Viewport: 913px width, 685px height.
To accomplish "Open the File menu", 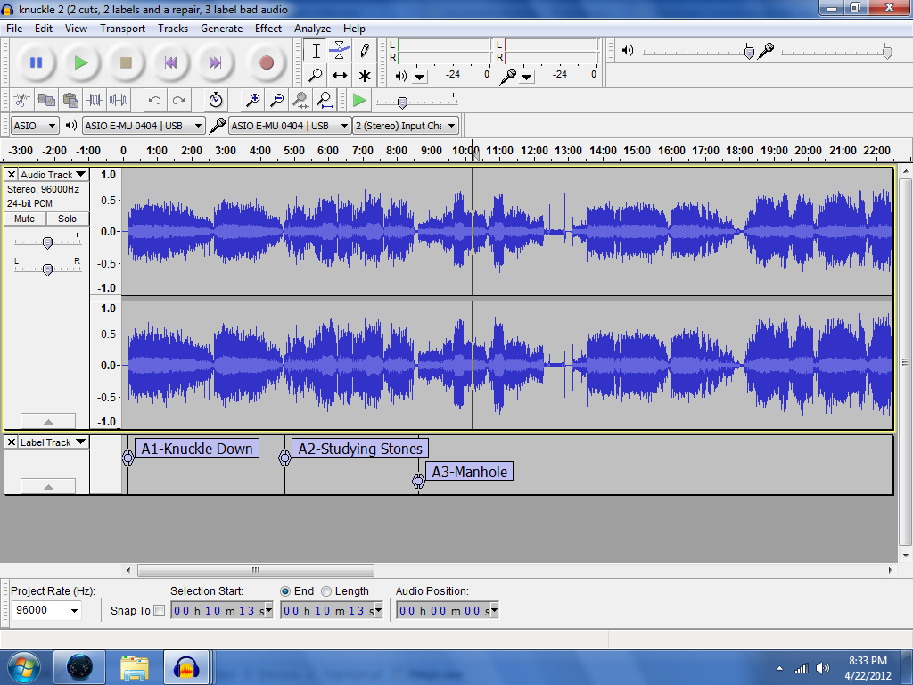I will (x=14, y=28).
